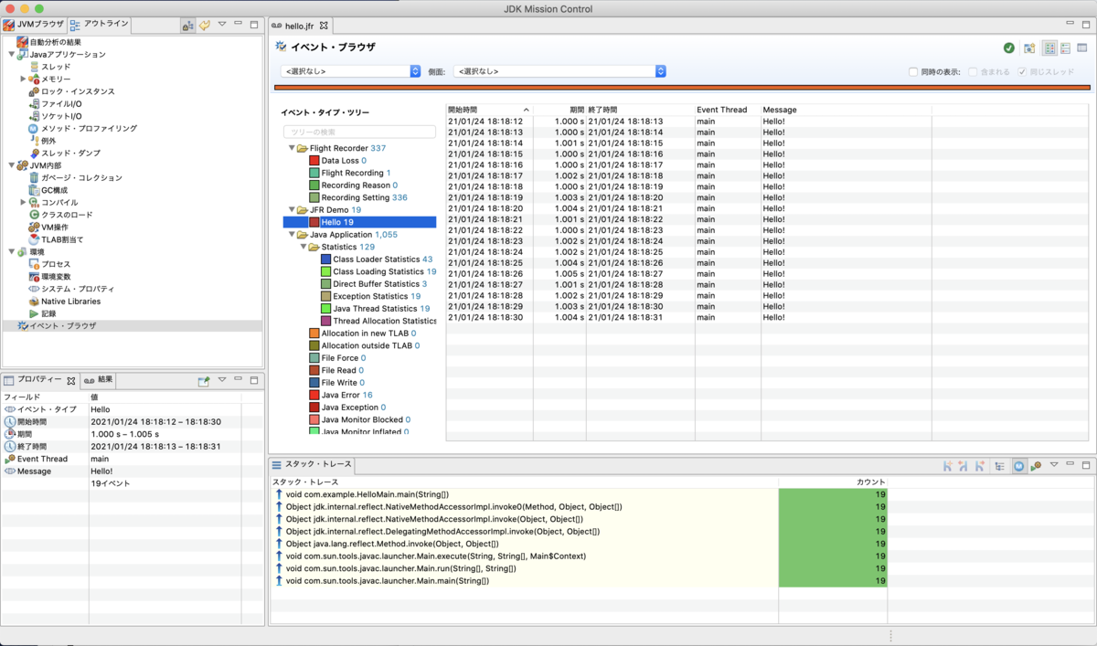Sort by the Message column header

click(846, 110)
